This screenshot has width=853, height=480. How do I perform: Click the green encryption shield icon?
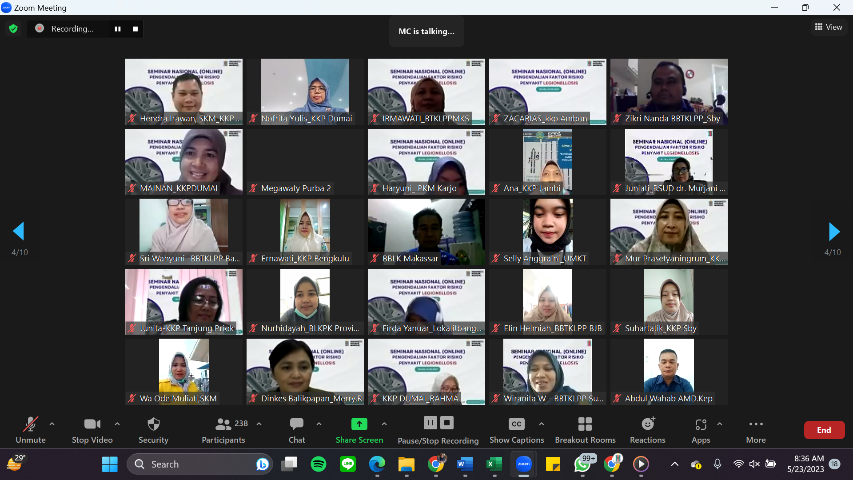click(x=13, y=29)
